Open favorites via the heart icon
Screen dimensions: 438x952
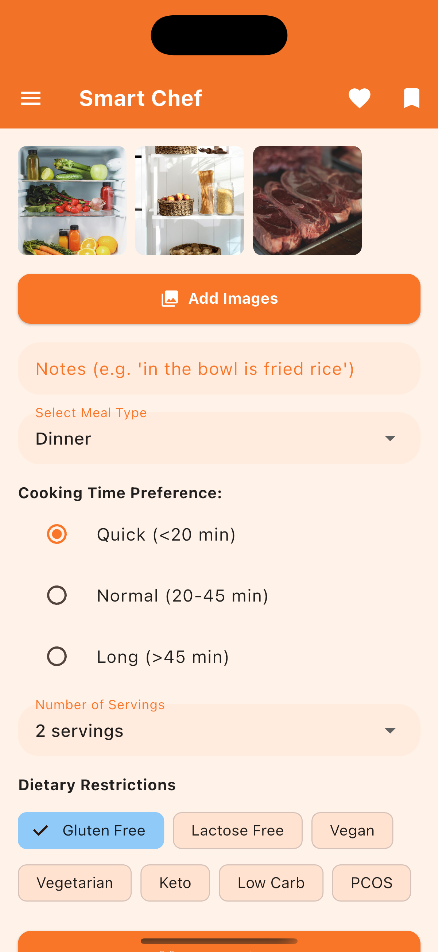pyautogui.click(x=359, y=98)
